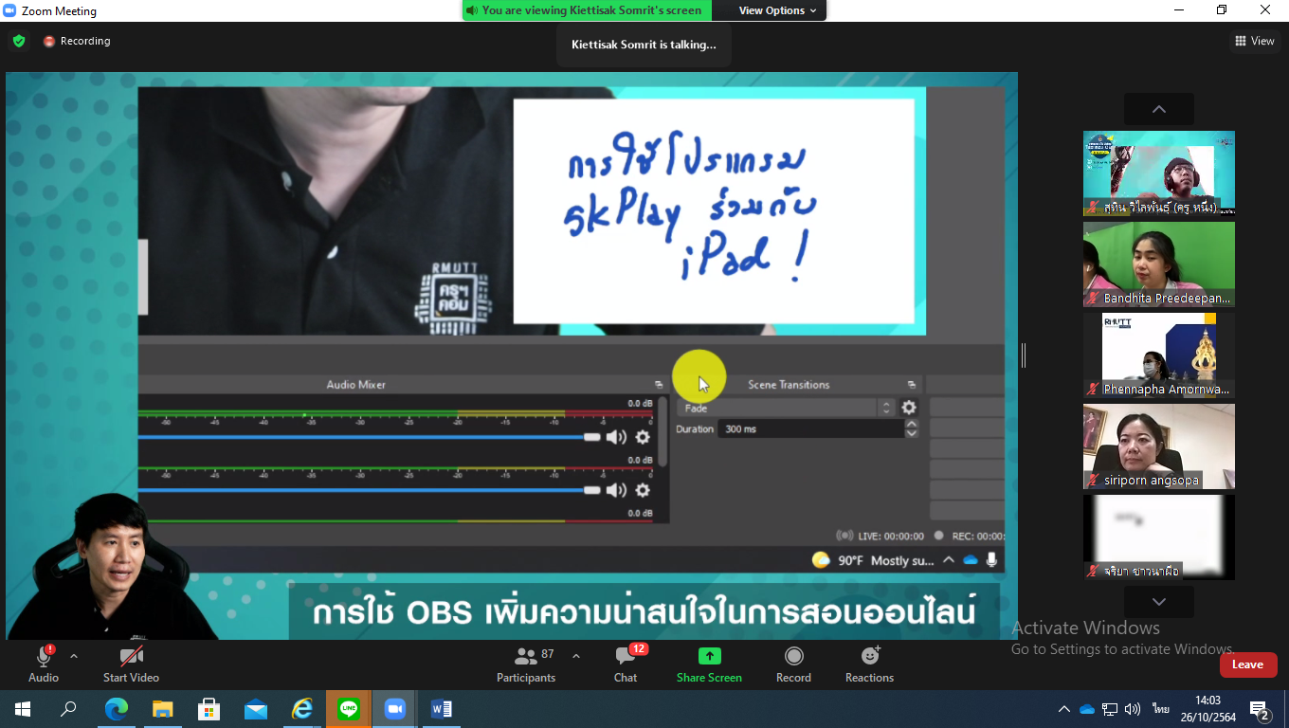Click the Recording indicator

[77, 41]
